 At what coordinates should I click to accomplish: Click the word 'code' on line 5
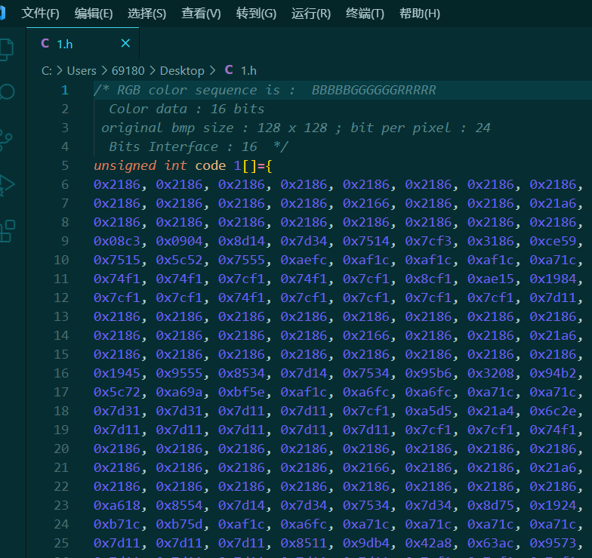pos(210,165)
